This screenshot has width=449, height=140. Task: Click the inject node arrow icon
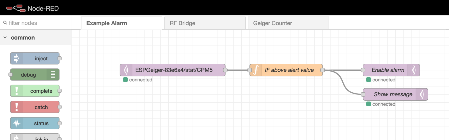(17, 58)
